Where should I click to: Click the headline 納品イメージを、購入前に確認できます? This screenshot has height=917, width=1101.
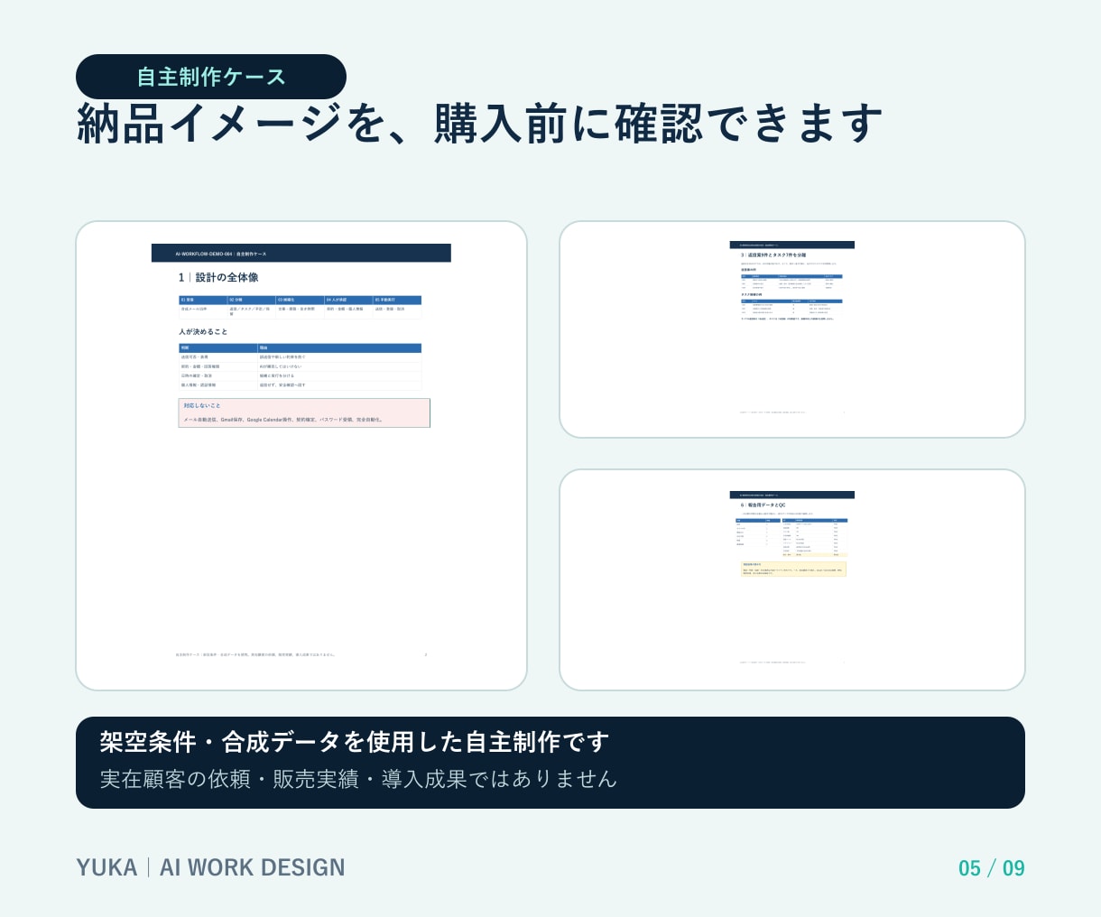pos(479,124)
